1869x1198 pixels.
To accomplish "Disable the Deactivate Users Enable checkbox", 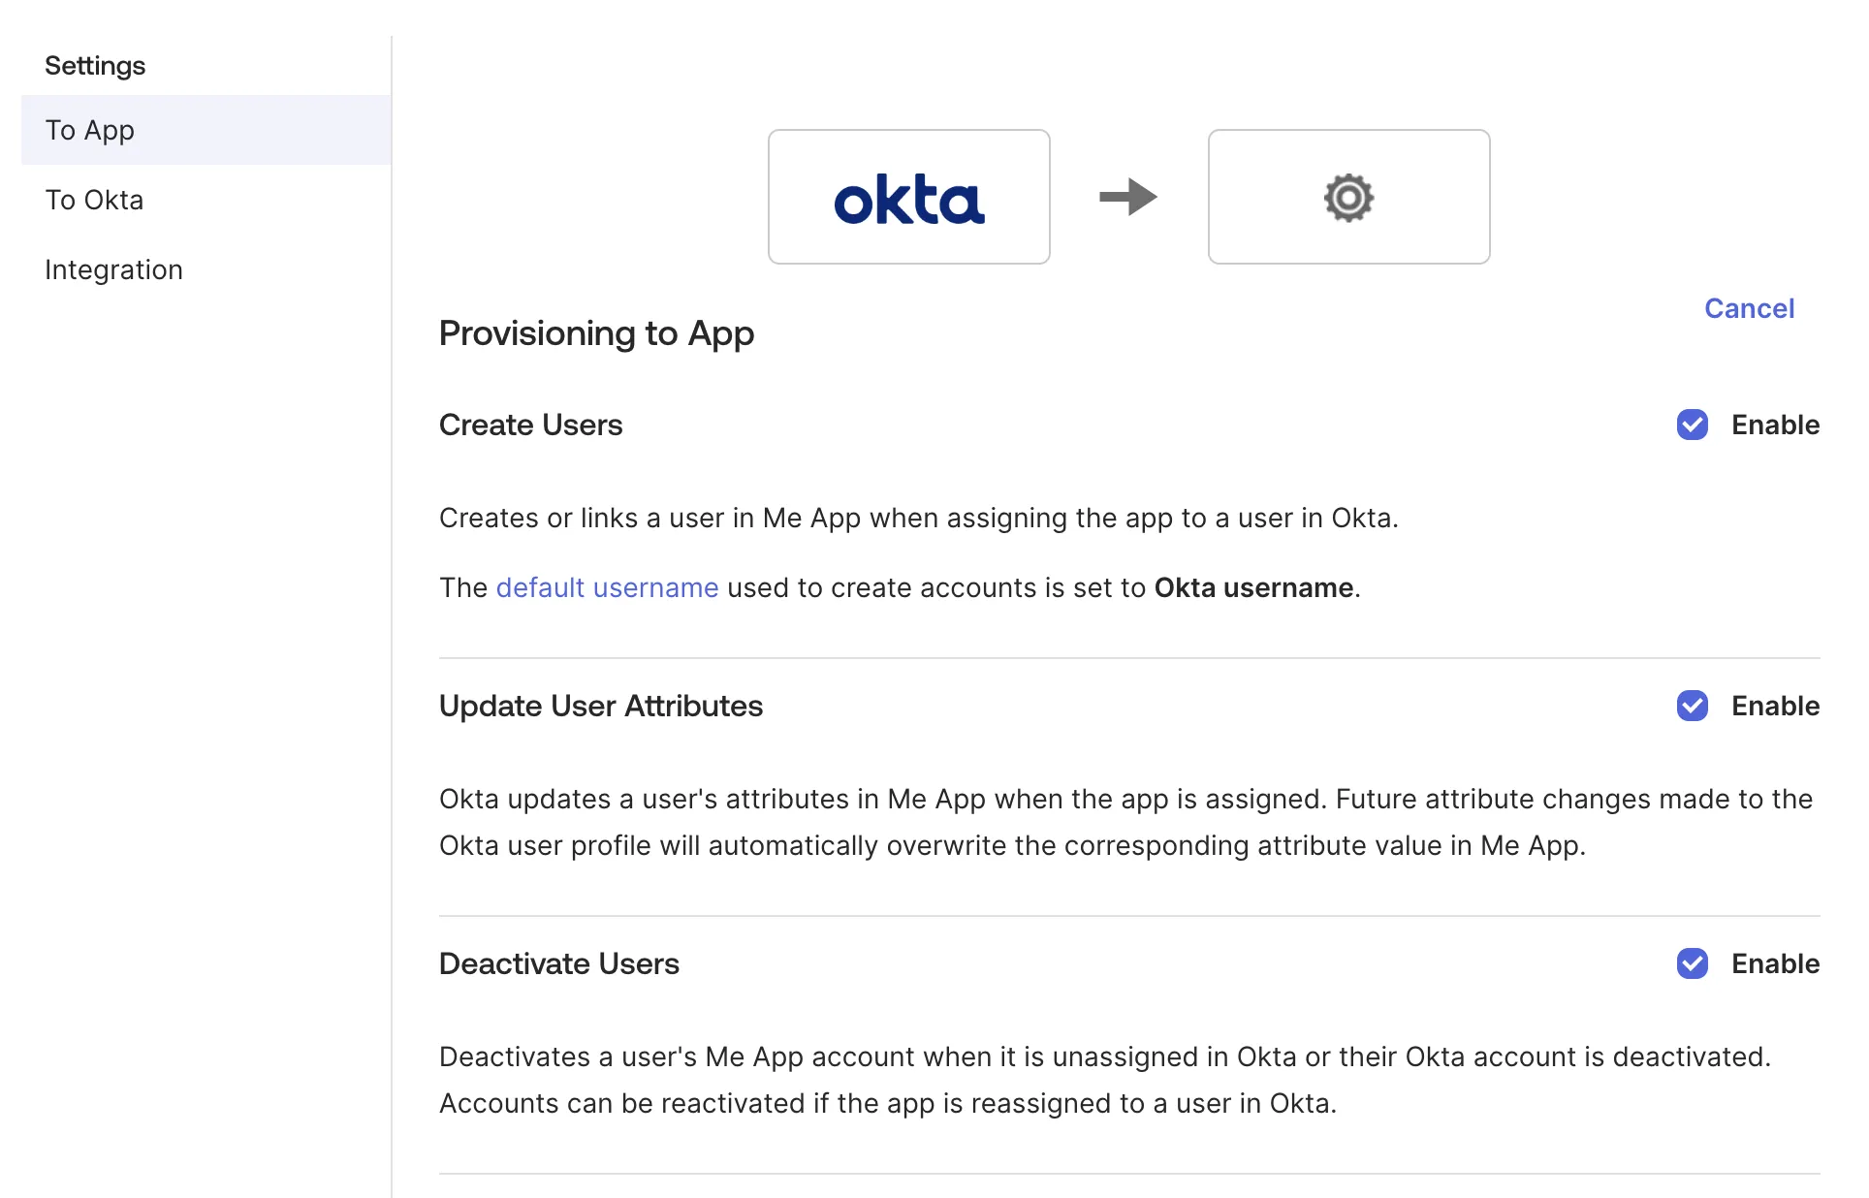I will coord(1693,963).
